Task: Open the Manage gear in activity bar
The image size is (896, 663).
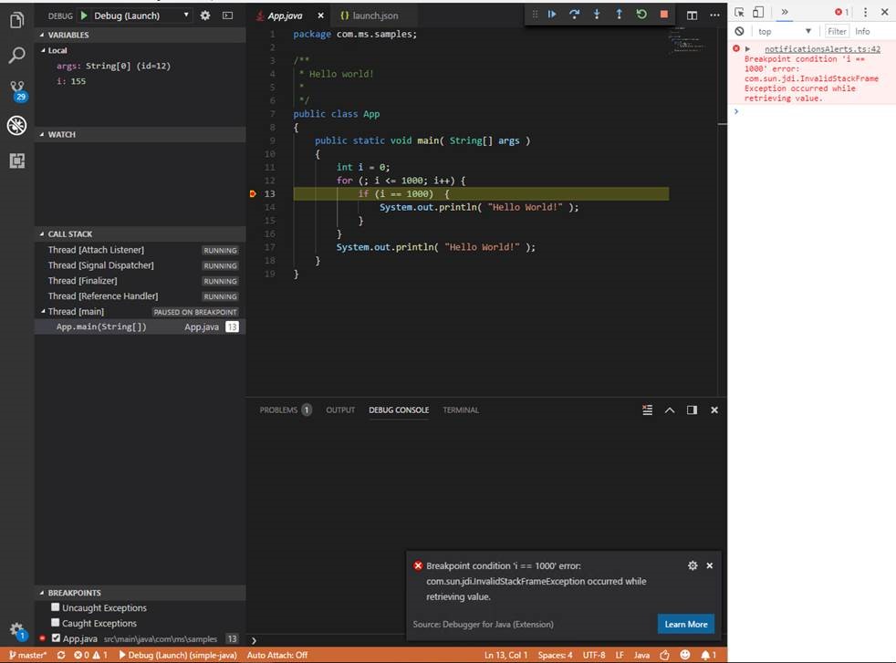Action: point(17,630)
